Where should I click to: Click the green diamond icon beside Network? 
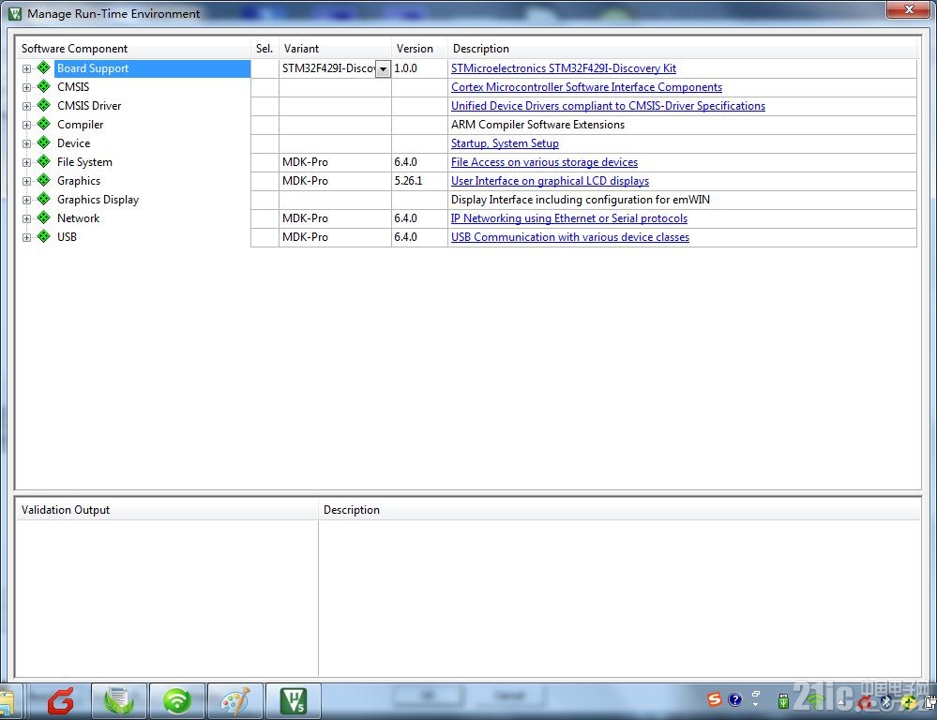44,217
